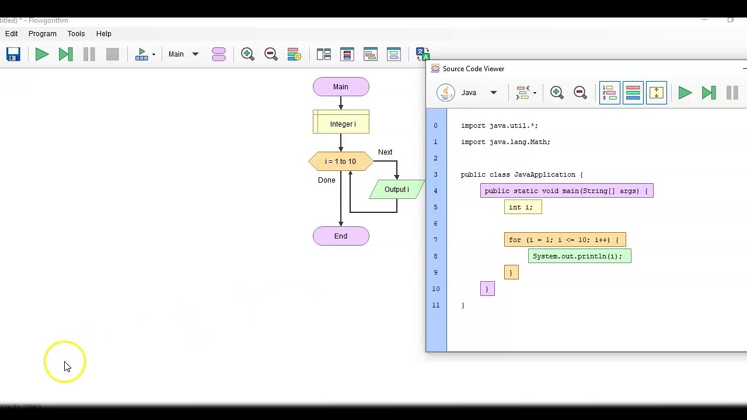Click the language translate icon
The height and width of the screenshot is (420, 747).
coord(423,54)
